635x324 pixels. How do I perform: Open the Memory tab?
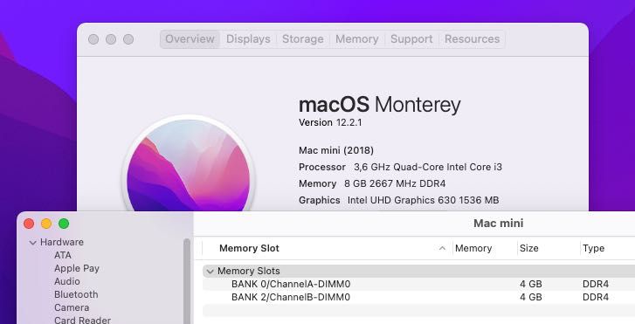coord(356,39)
